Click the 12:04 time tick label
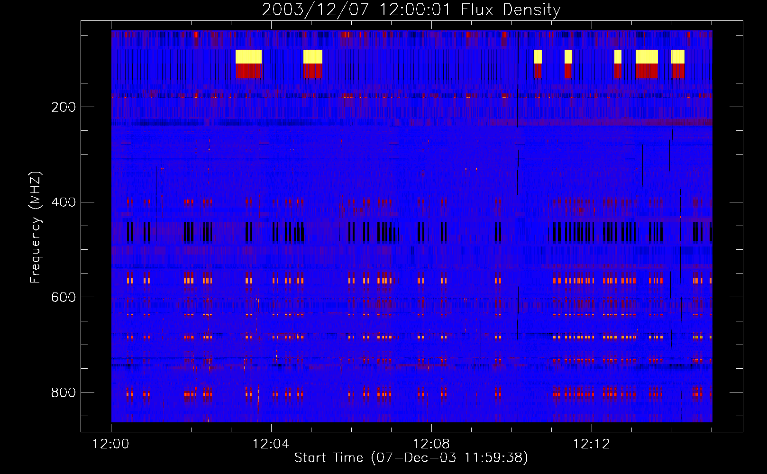The height and width of the screenshot is (474, 767). [x=271, y=444]
